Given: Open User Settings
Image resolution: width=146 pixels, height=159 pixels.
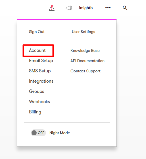Looking at the screenshot, I should pyautogui.click(x=84, y=32).
